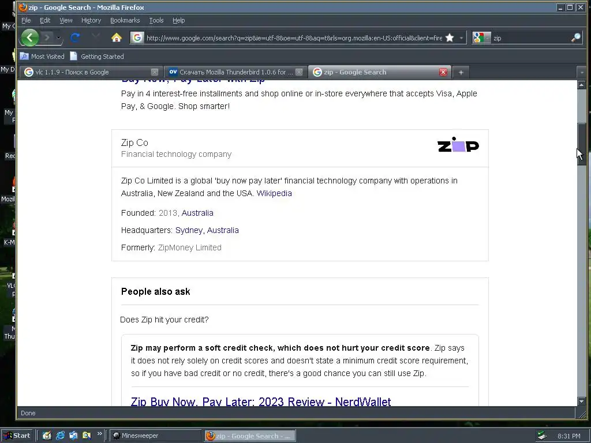This screenshot has height=443, width=591.
Task: Click the 'Zip Co' heading text
Action: (134, 143)
